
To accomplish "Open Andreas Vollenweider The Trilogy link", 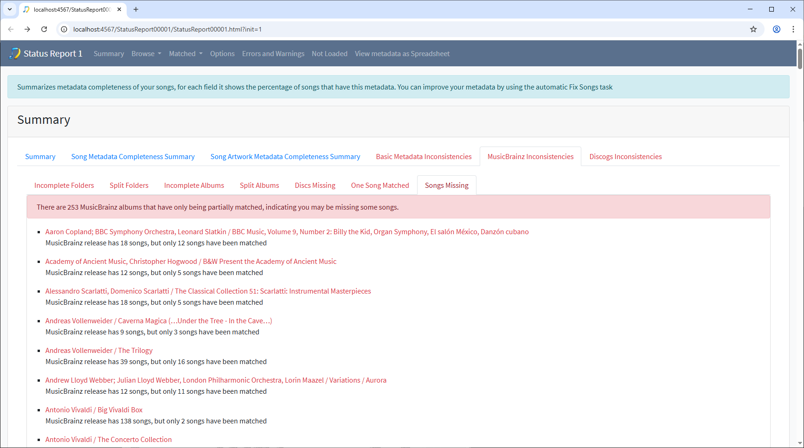I will pos(99,351).
